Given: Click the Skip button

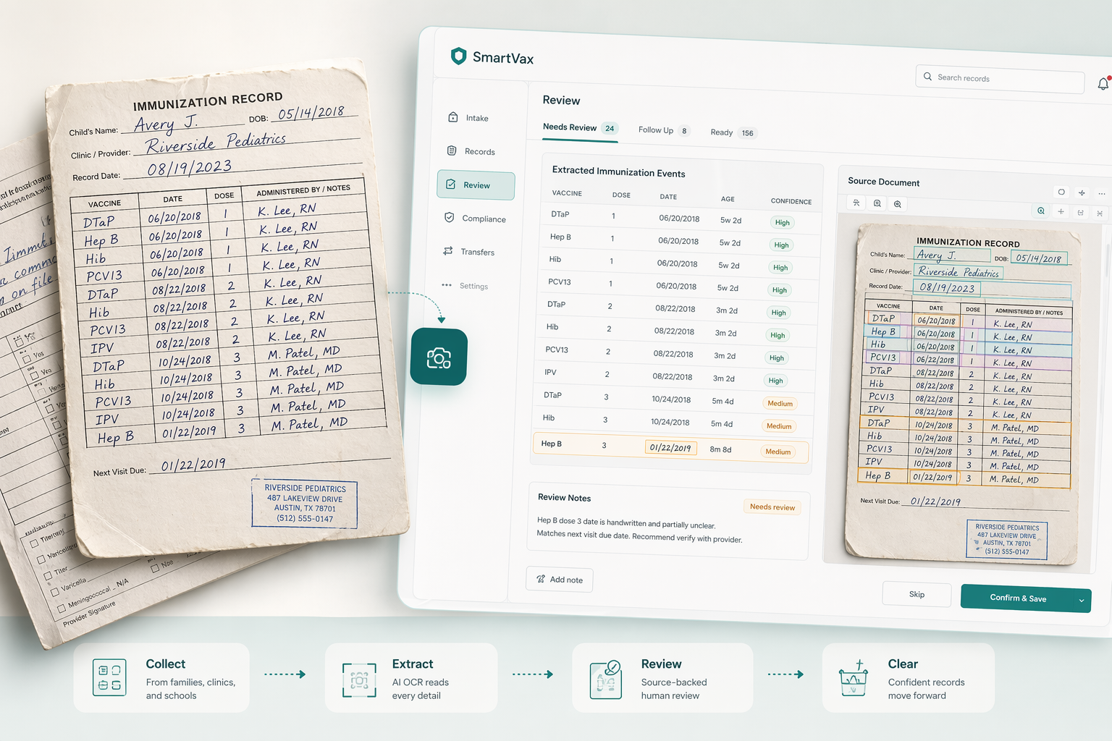Looking at the screenshot, I should coord(916,594).
